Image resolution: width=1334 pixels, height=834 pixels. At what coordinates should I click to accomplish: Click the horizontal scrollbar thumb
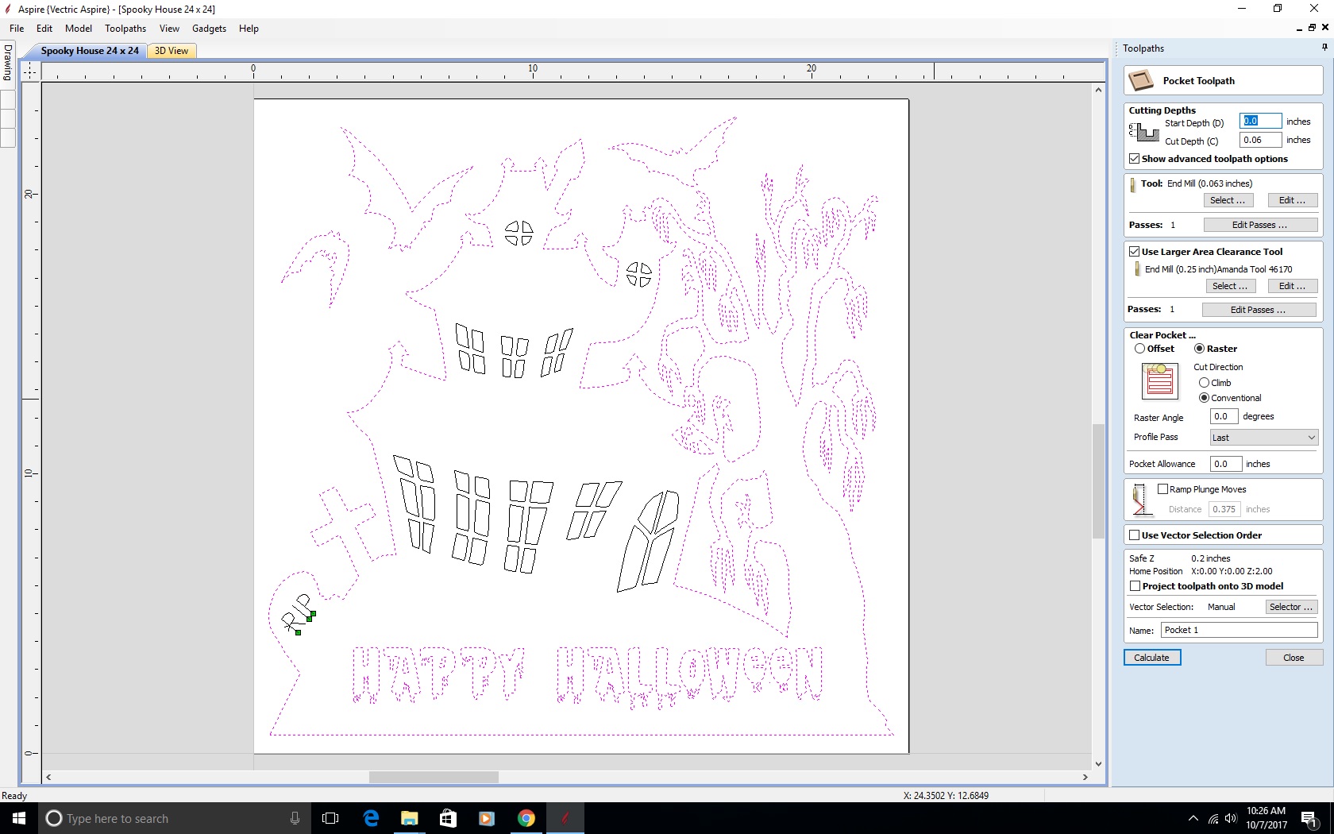434,778
